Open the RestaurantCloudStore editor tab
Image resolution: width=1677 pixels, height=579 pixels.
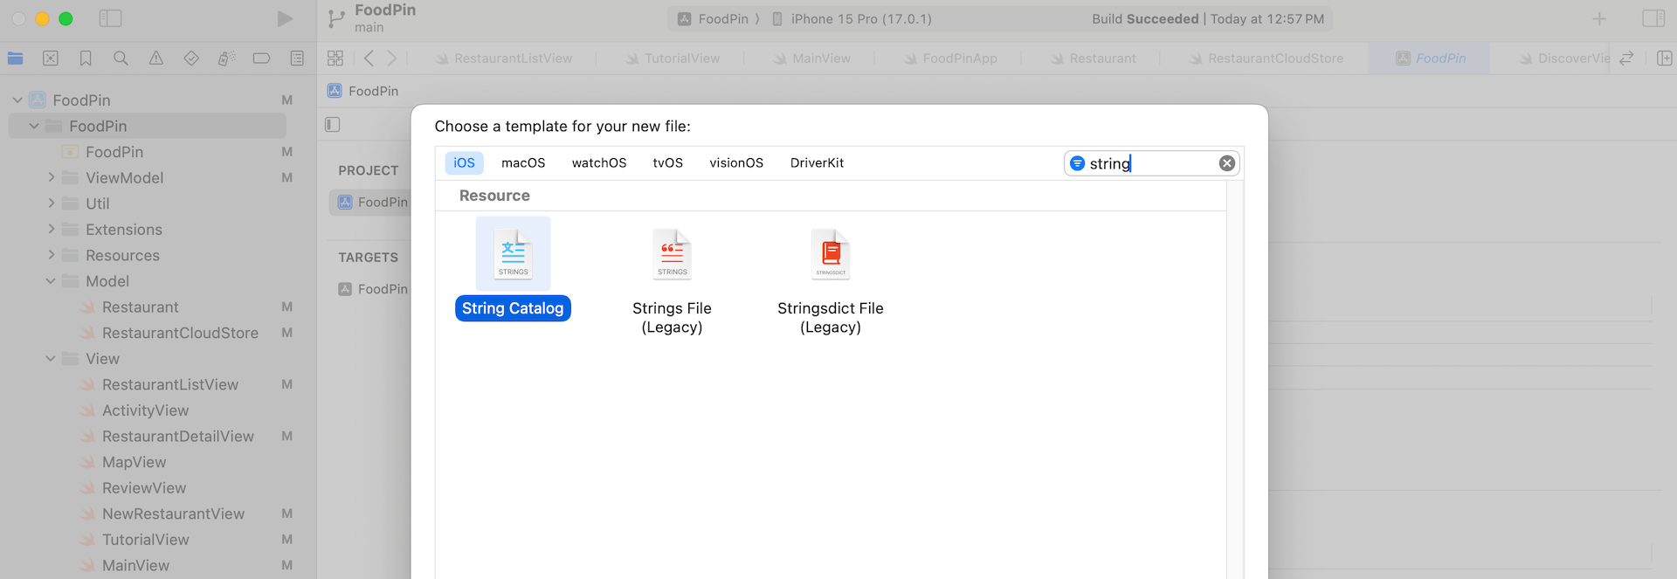[x=1274, y=59]
